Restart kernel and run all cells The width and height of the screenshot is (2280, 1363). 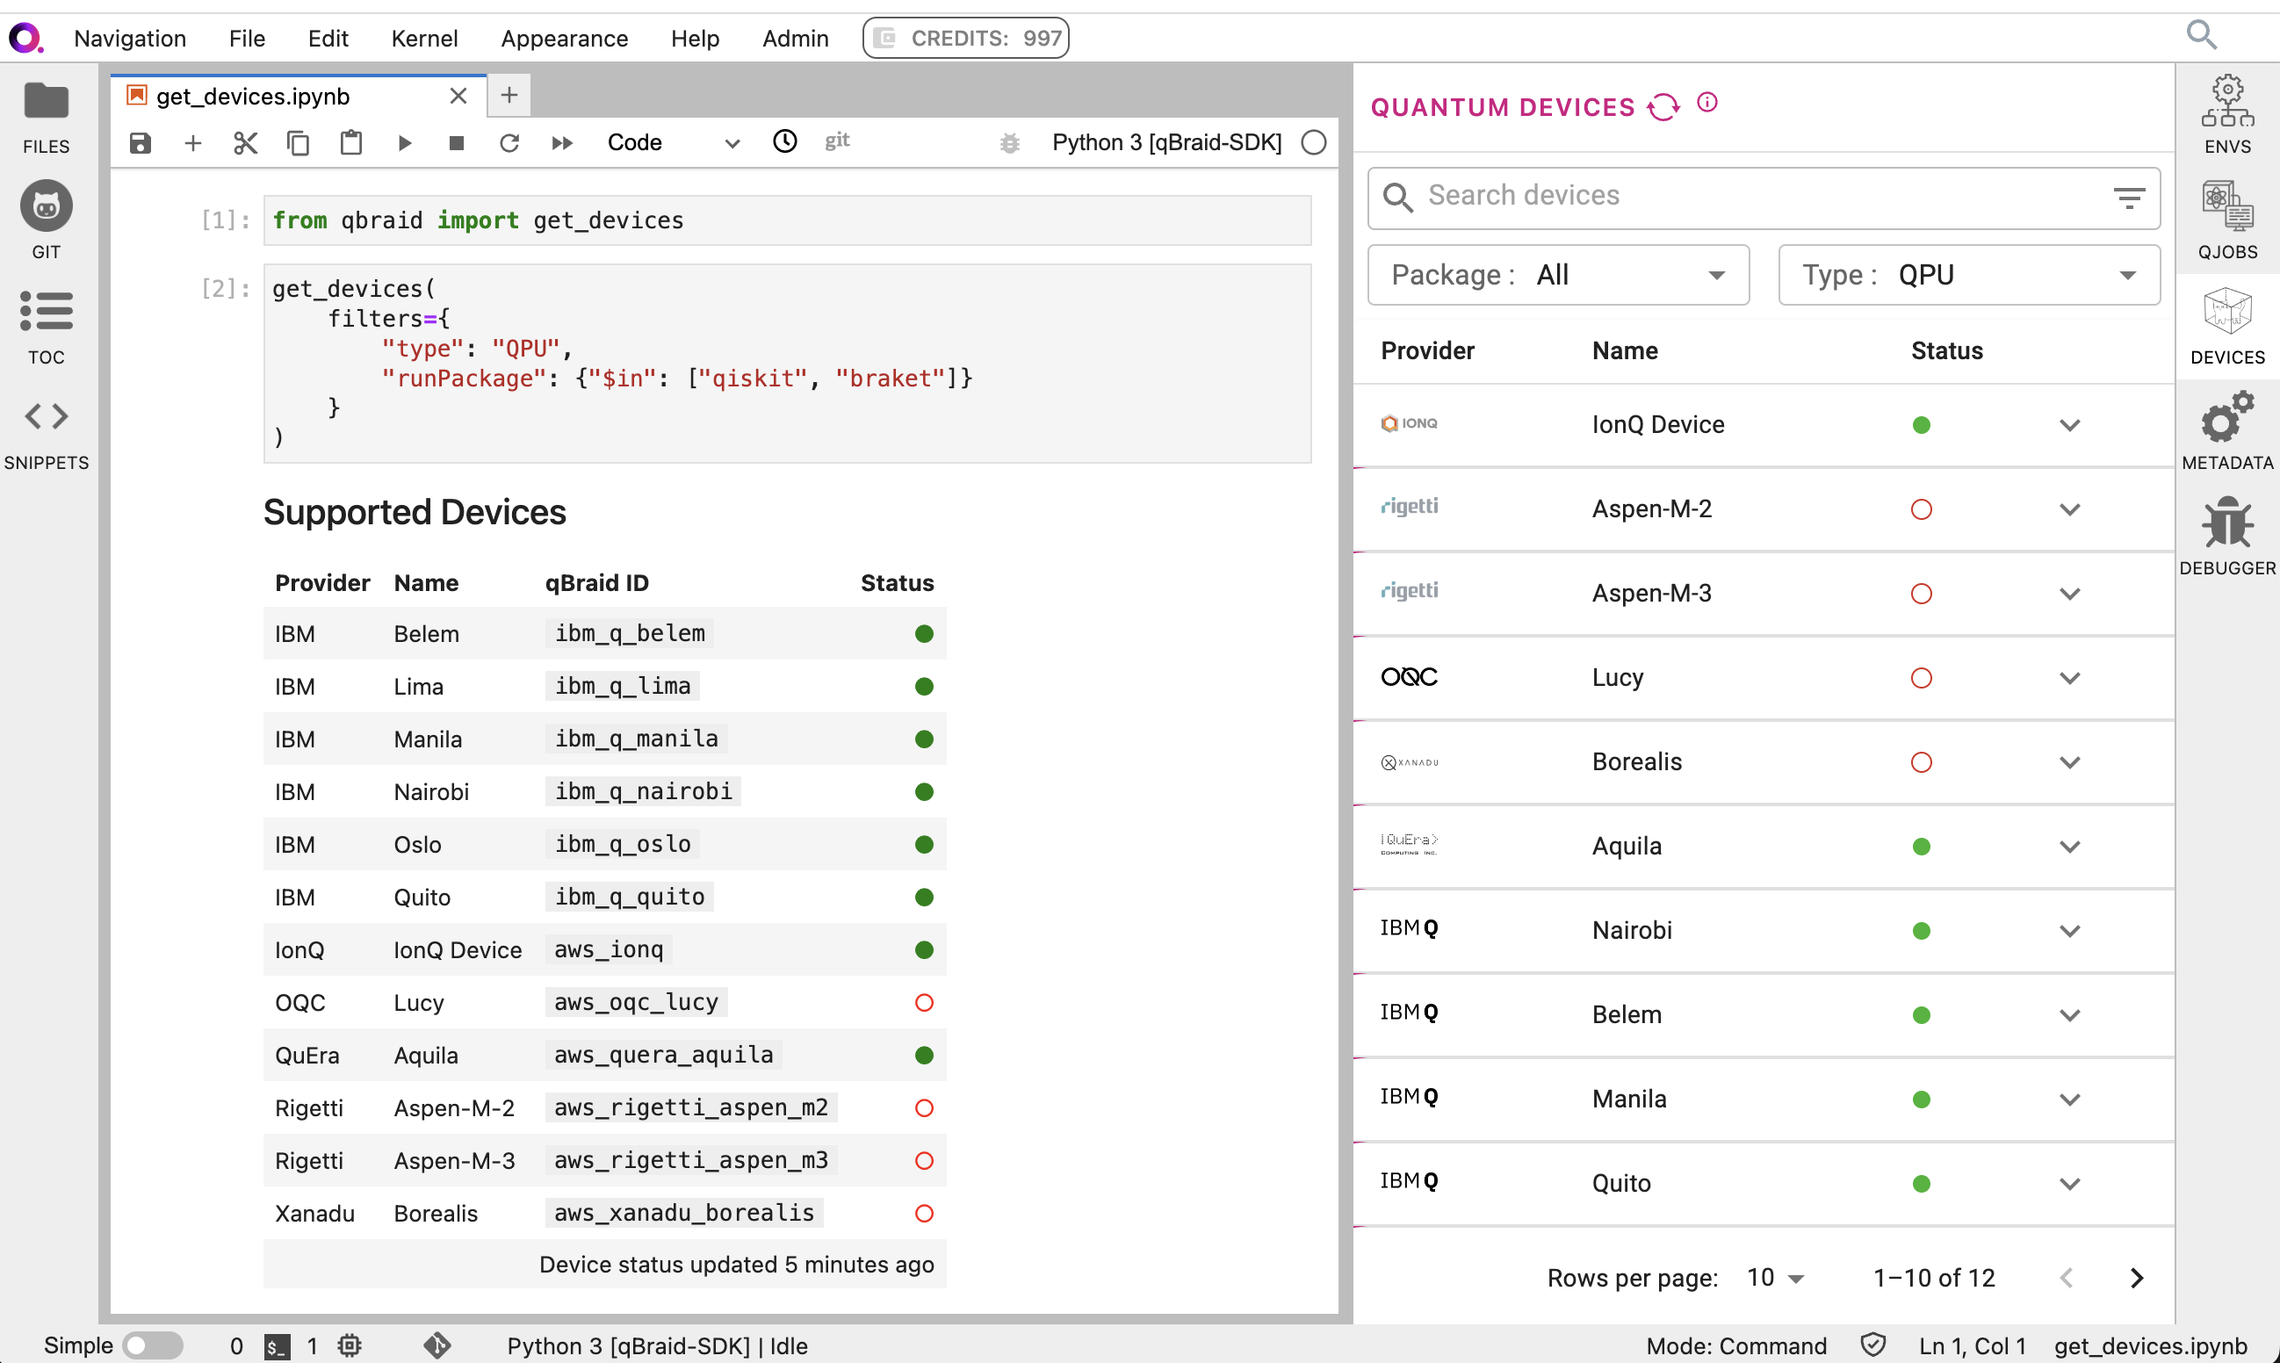coord(562,142)
